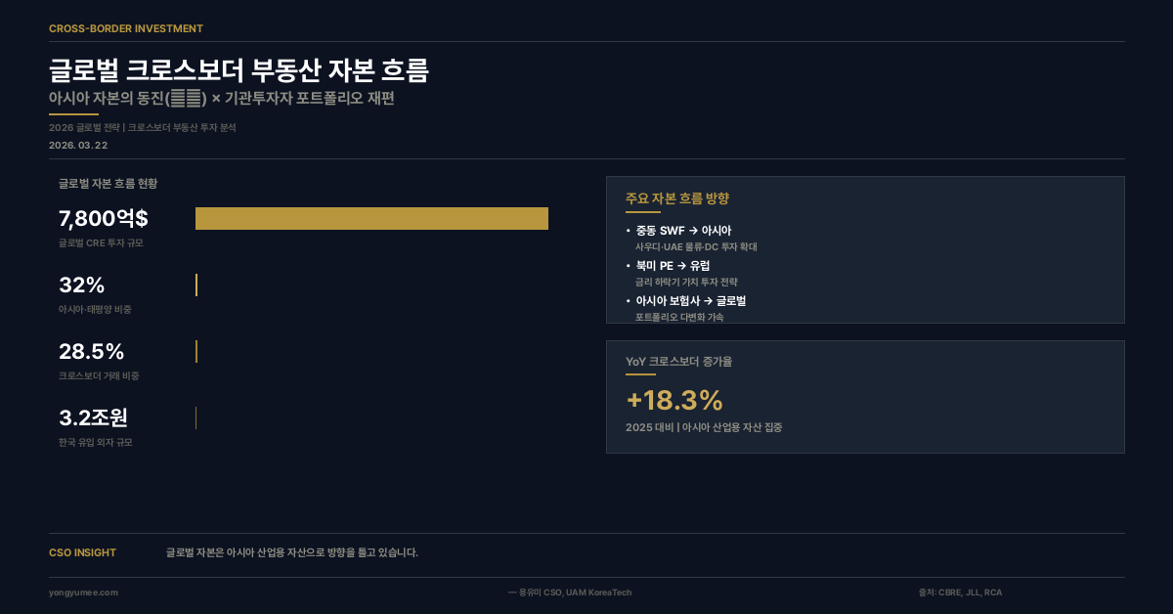Click the YoY 크로스보더 증가율 heading
Image resolution: width=1173 pixels, height=614 pixels.
[x=678, y=361]
